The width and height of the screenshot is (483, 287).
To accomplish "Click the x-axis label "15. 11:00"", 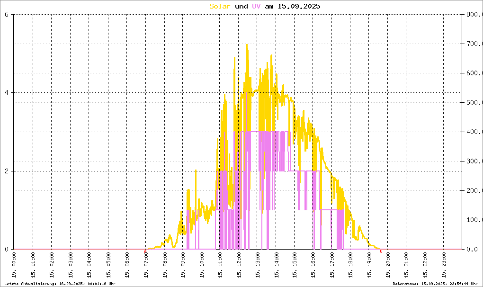I will [x=220, y=265].
